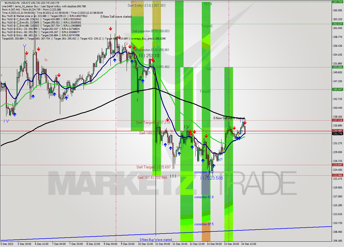Select the green 245.167 price tag
344x247 pixels.
338,89
